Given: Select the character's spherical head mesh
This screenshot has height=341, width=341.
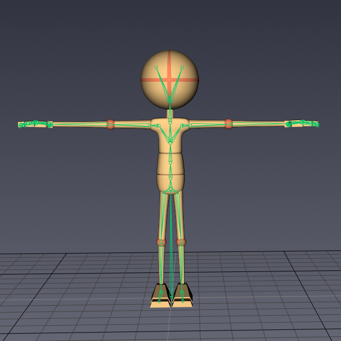Looking at the screenshot, I should coord(169,80).
